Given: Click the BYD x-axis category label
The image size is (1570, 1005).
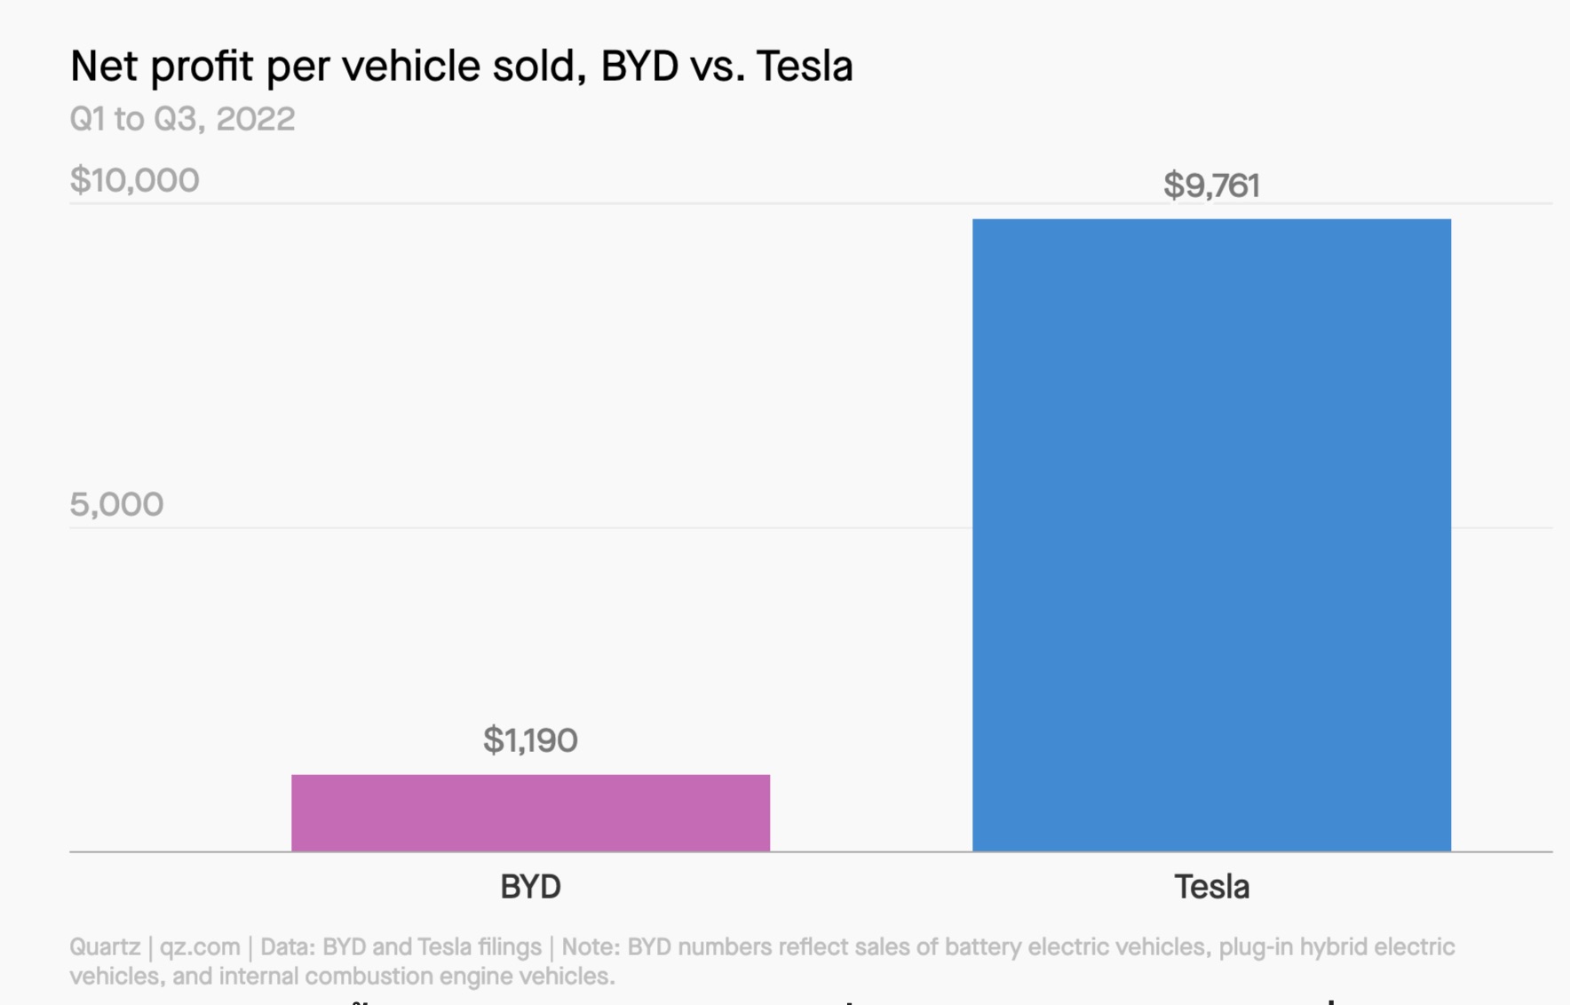Looking at the screenshot, I should tap(530, 887).
